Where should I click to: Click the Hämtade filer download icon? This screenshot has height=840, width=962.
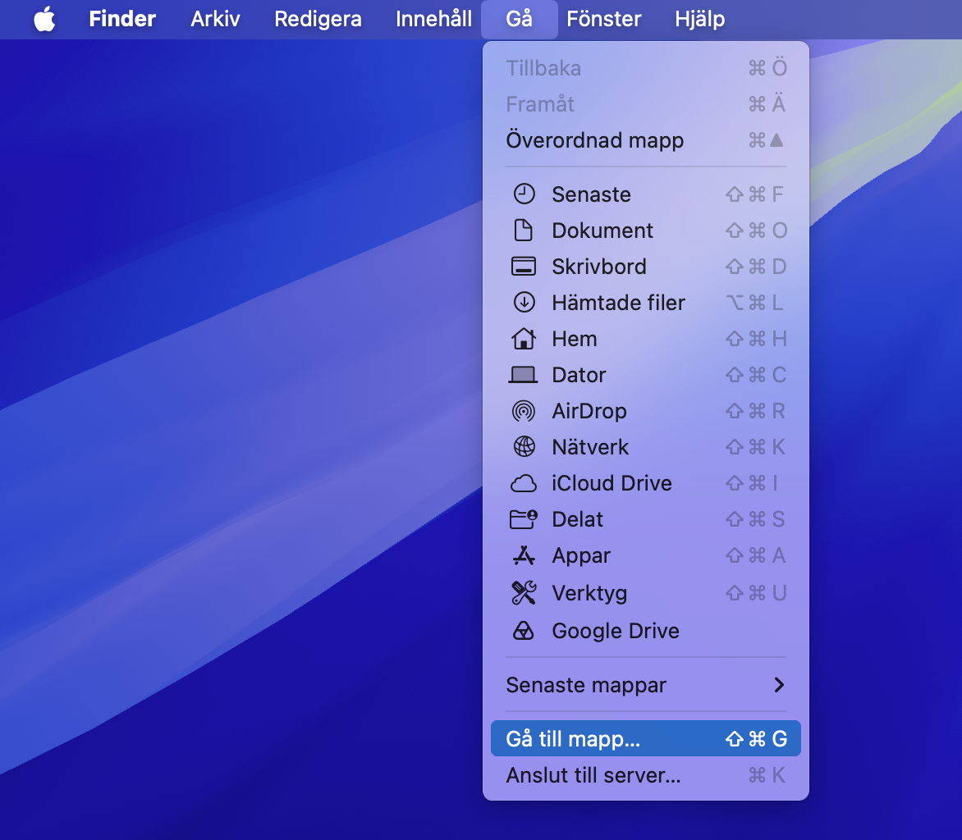[x=524, y=302]
